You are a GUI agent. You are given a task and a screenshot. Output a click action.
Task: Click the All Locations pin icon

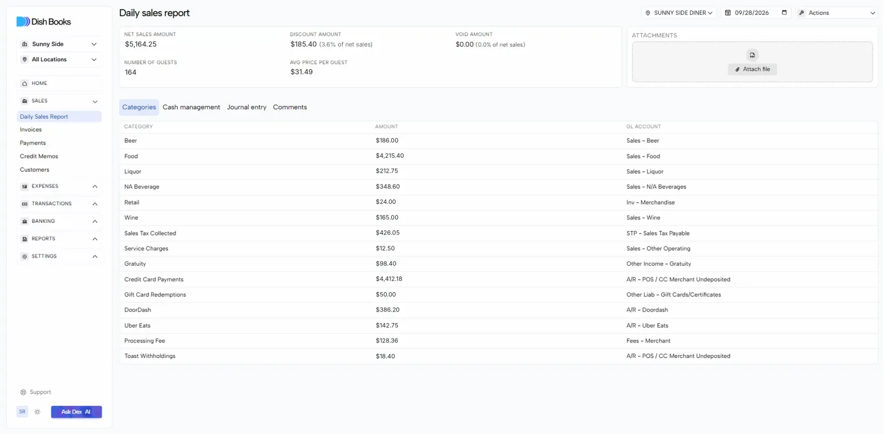point(24,60)
